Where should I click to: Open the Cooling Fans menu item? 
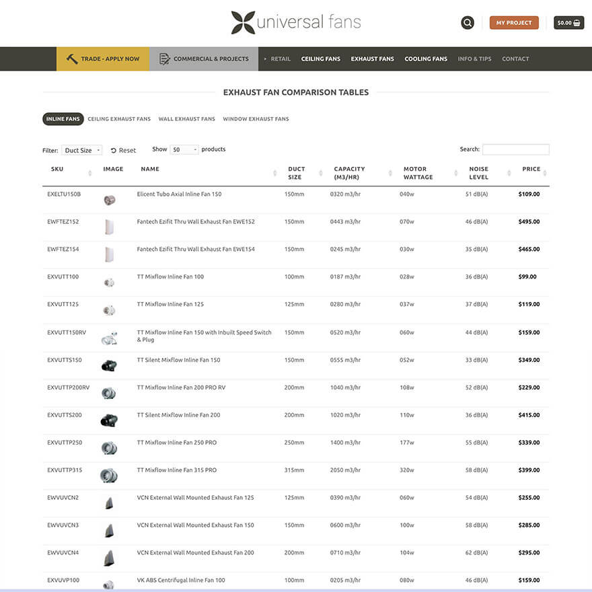tap(425, 59)
